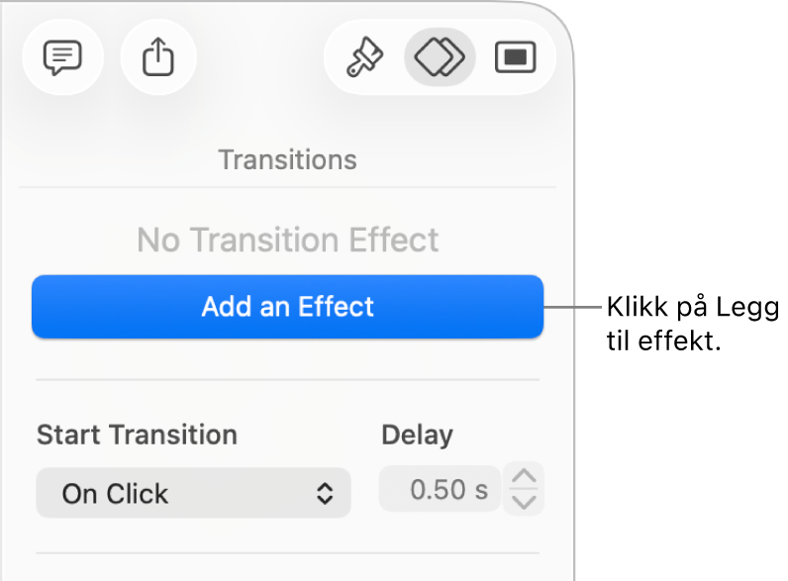This screenshot has width=788, height=581.
Task: Click inside the Delay value field
Action: (x=439, y=490)
